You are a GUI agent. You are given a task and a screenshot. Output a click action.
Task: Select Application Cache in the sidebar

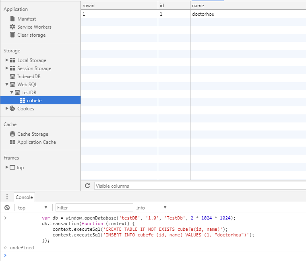[x=37, y=142]
